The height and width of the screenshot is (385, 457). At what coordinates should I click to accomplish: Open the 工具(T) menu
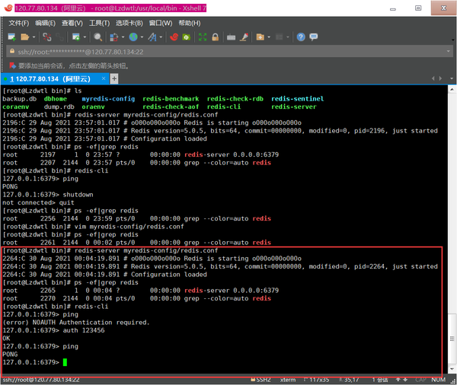point(99,23)
